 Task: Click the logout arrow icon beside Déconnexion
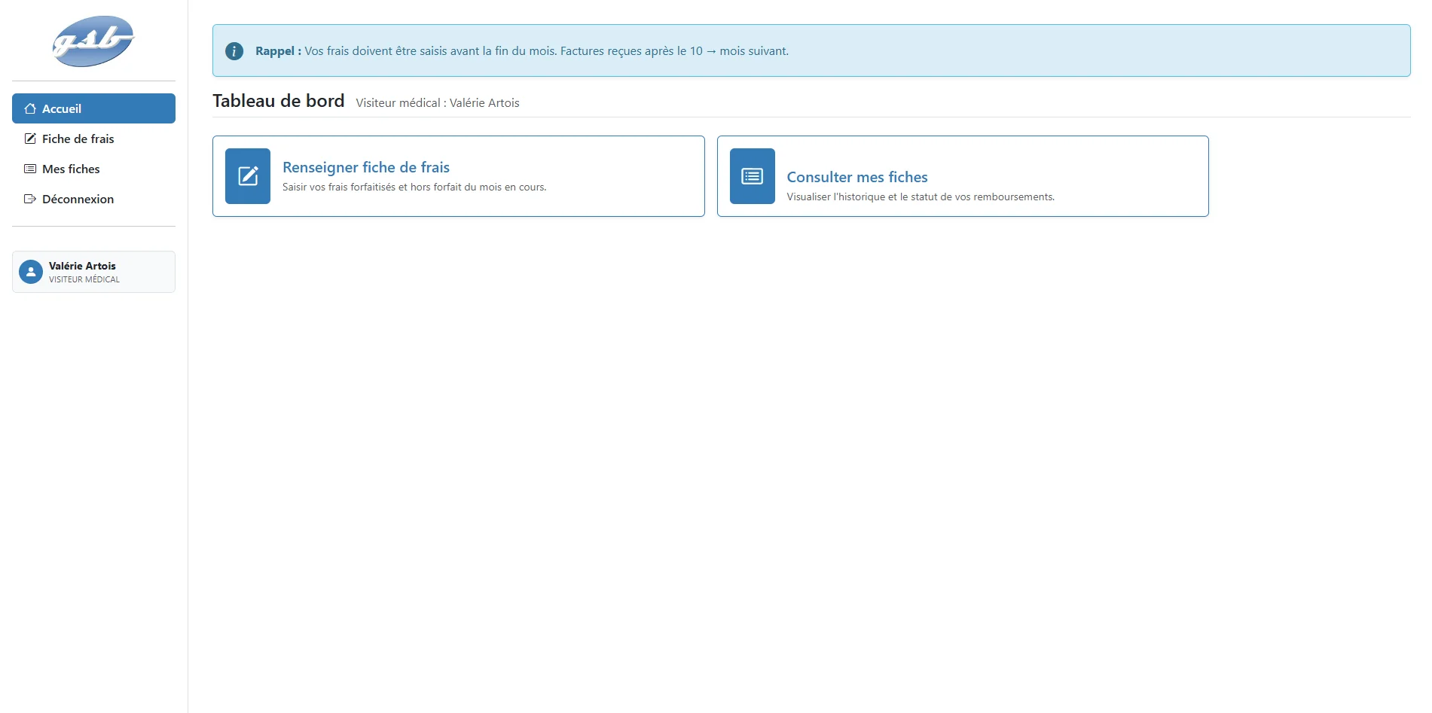30,199
